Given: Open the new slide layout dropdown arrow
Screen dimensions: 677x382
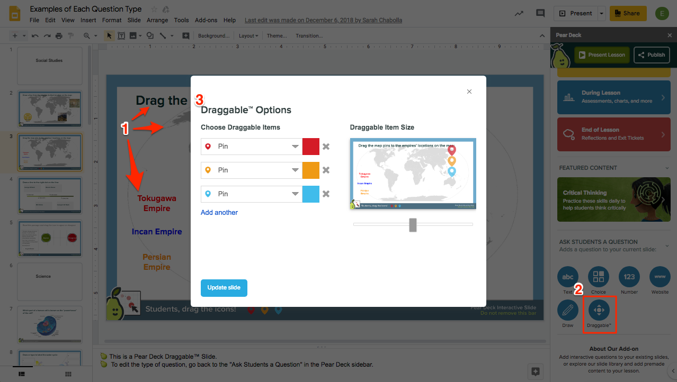Looking at the screenshot, I should (23, 36).
